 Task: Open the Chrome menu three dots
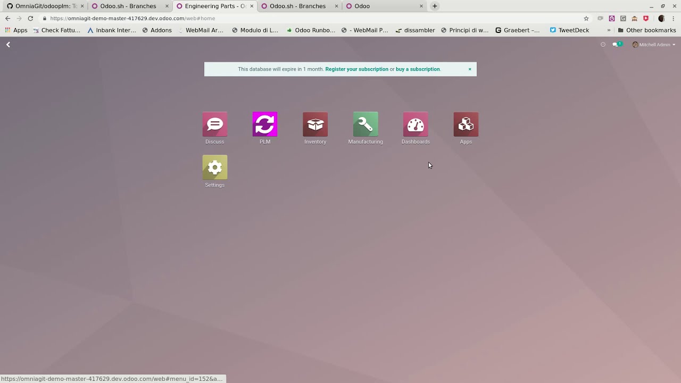pos(673,18)
